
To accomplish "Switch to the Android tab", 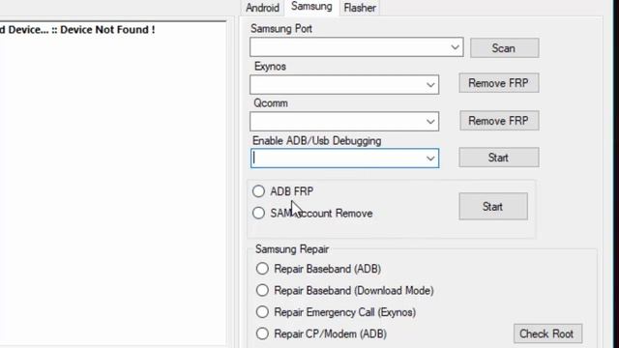I will (262, 8).
